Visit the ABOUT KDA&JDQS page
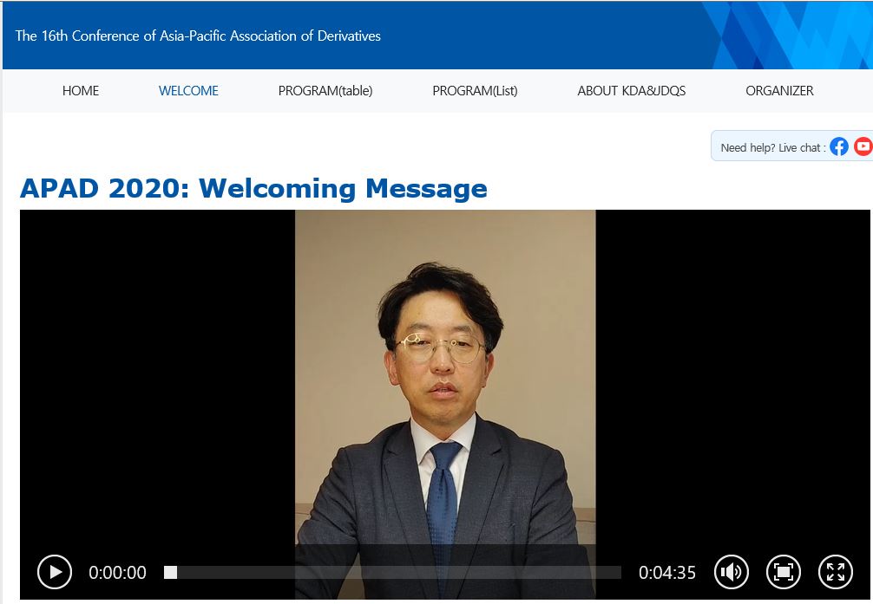873x604 pixels. [632, 91]
